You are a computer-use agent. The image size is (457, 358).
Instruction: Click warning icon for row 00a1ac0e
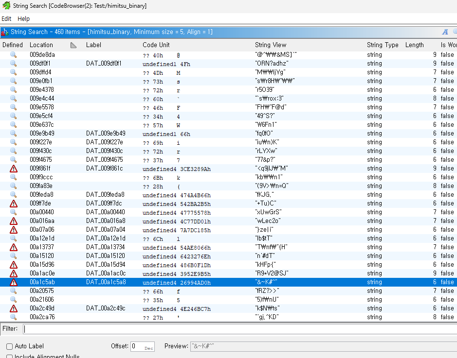(14, 273)
